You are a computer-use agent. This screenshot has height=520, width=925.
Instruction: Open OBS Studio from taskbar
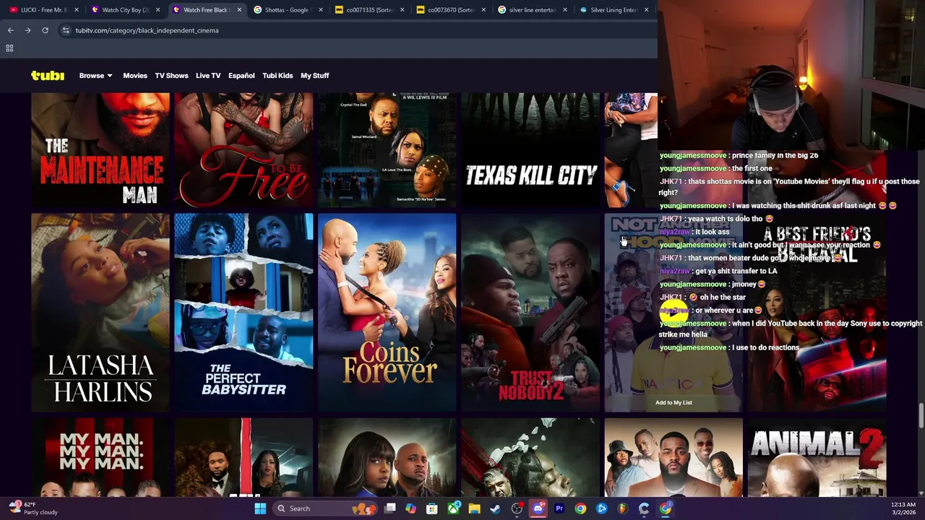517,508
